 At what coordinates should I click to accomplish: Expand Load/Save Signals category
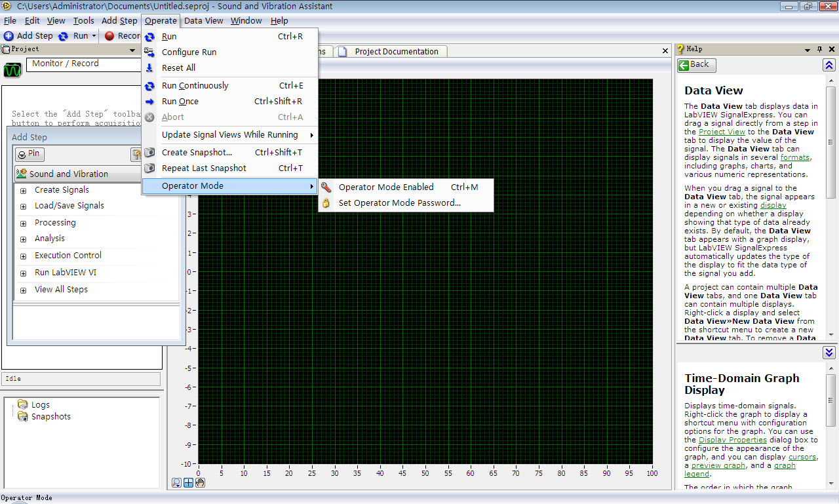point(24,206)
